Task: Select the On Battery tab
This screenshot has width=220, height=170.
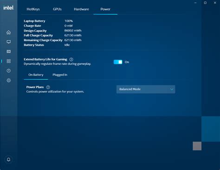Action: tap(36, 75)
